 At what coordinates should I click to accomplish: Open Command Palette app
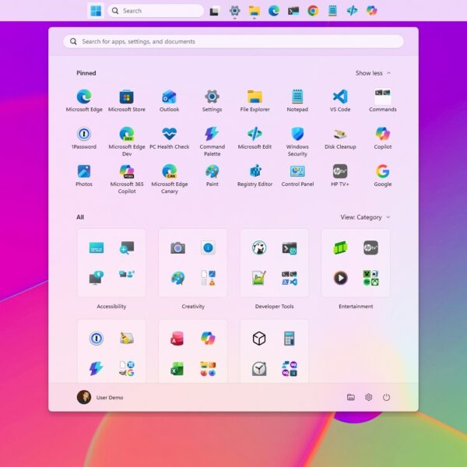[x=212, y=142]
